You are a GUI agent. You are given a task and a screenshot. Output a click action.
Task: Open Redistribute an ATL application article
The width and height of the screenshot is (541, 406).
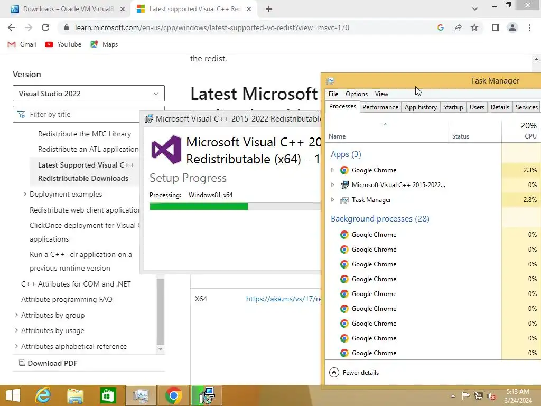pyautogui.click(x=88, y=149)
